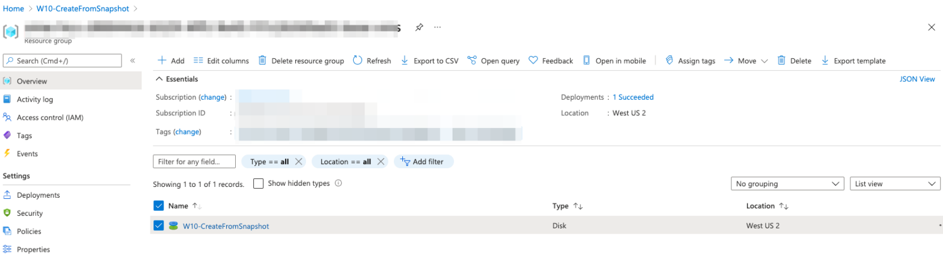Viewport: 943px width, 256px height.
Task: Open the JSON View link
Action: [x=917, y=79]
